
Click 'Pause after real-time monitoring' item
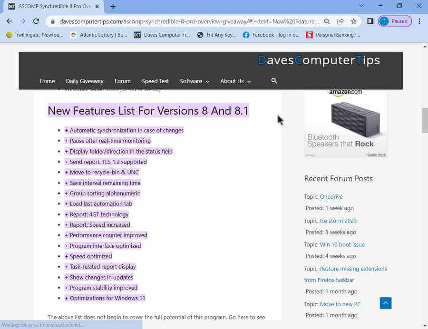point(107,141)
